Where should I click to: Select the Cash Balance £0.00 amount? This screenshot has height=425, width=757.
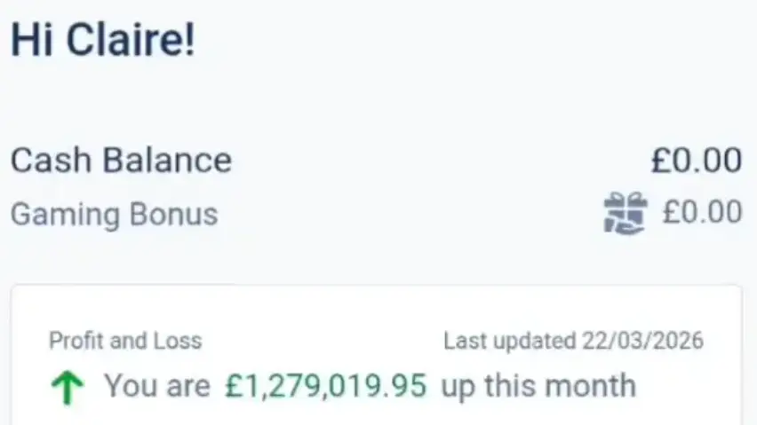696,161
